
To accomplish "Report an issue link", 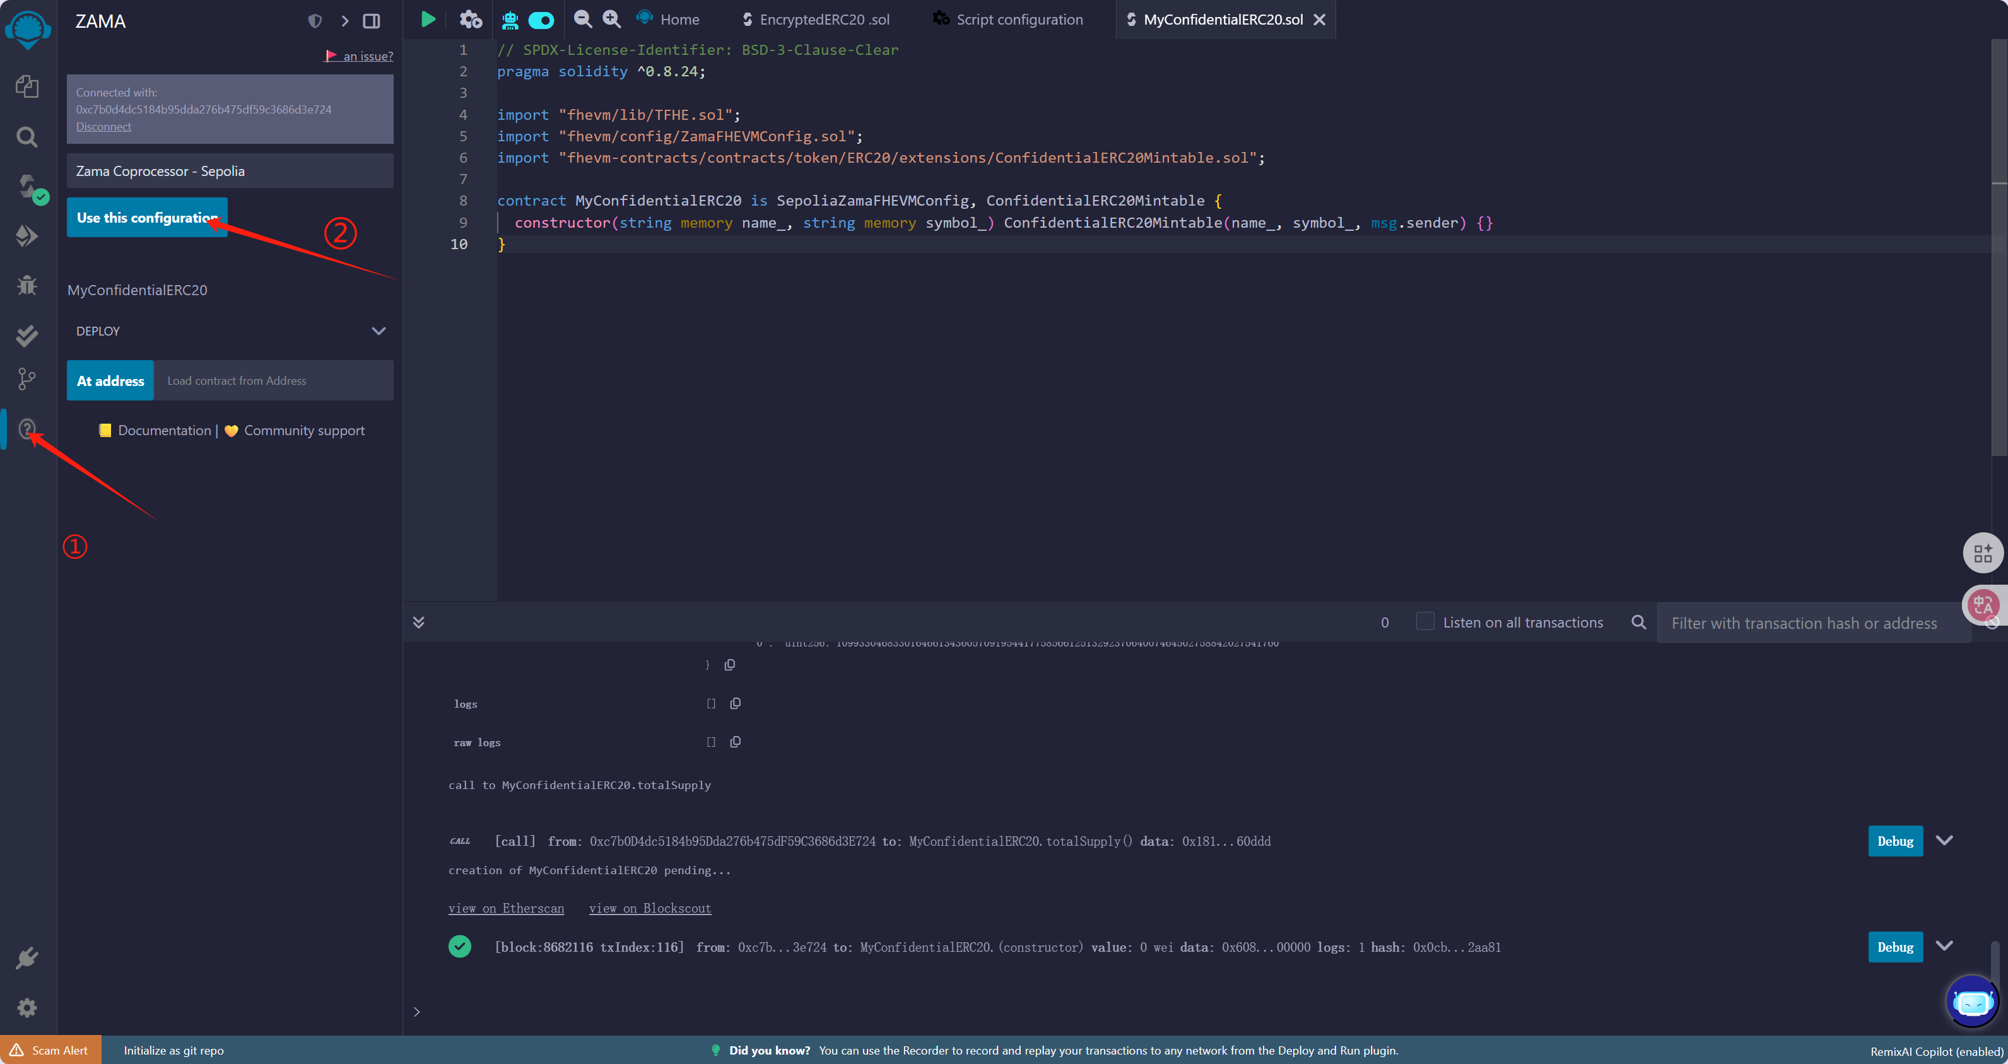I will coord(360,56).
